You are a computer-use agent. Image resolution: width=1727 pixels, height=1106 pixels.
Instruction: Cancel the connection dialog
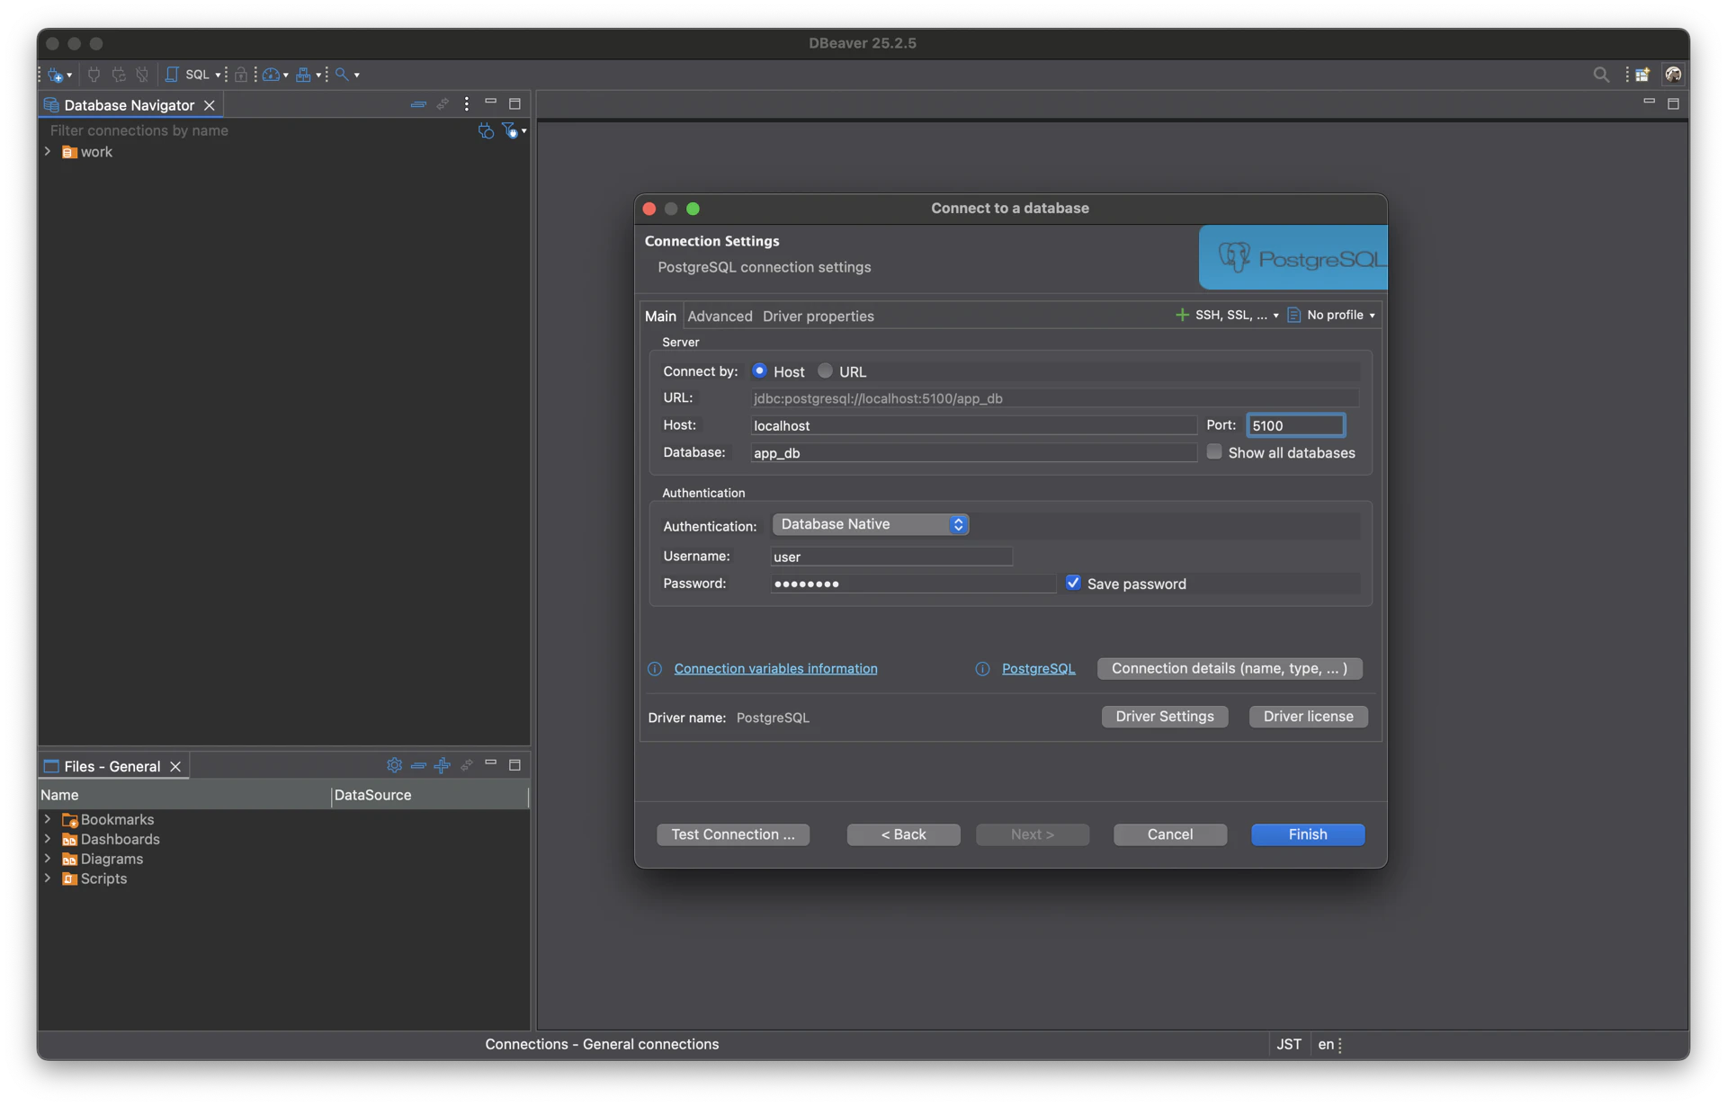[x=1170, y=834]
